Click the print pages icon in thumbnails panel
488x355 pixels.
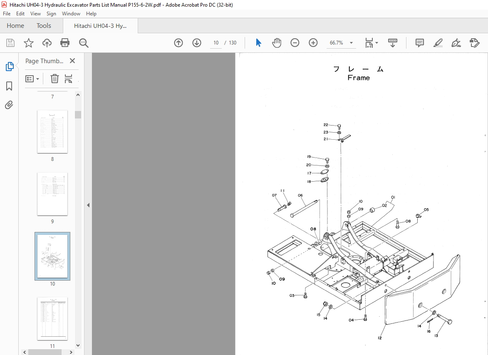click(69, 79)
